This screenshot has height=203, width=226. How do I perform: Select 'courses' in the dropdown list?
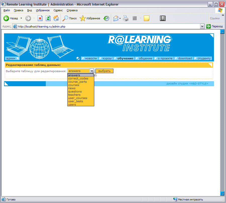pyautogui.click(x=81, y=85)
